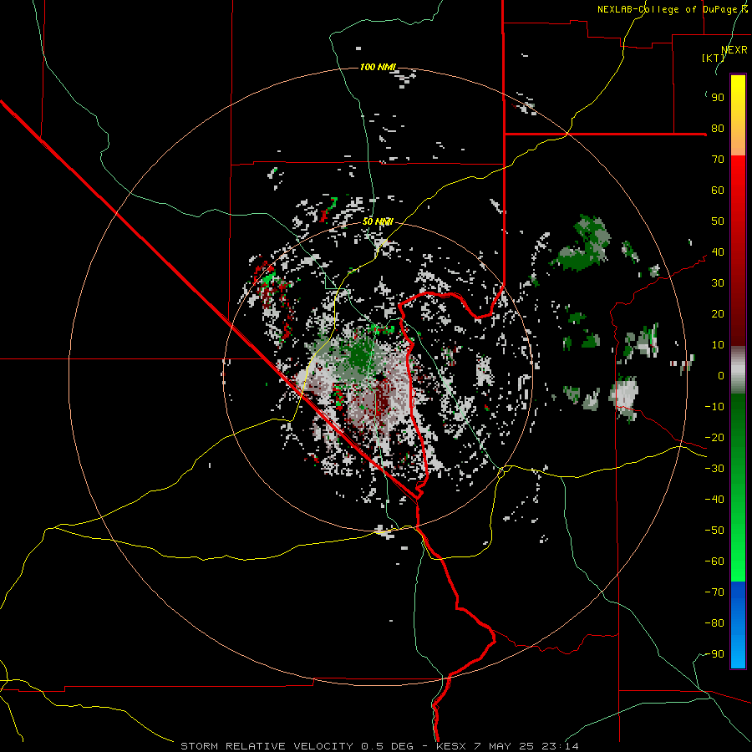Click the 10 value on velocity scale
The image size is (752, 752).
click(x=718, y=345)
